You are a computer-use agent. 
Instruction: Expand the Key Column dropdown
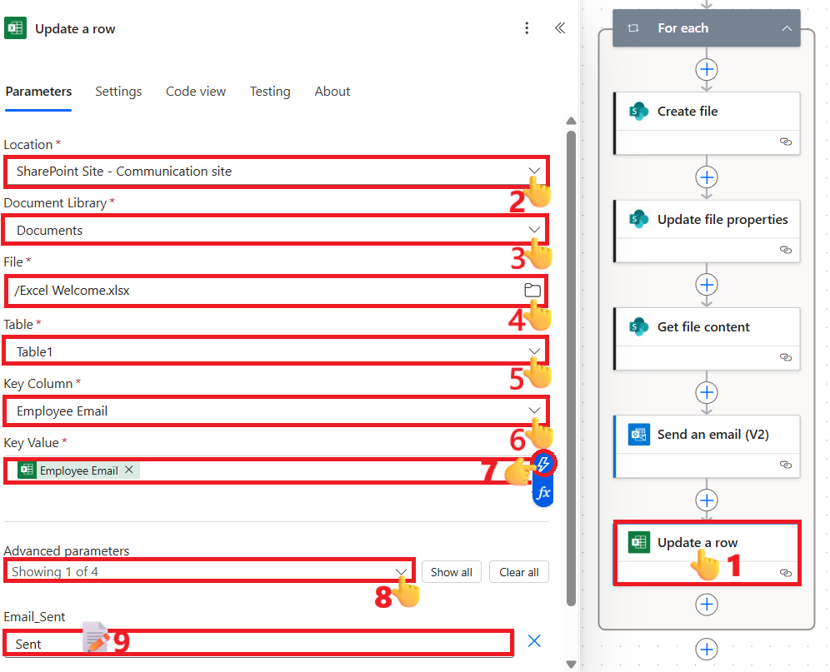click(534, 411)
